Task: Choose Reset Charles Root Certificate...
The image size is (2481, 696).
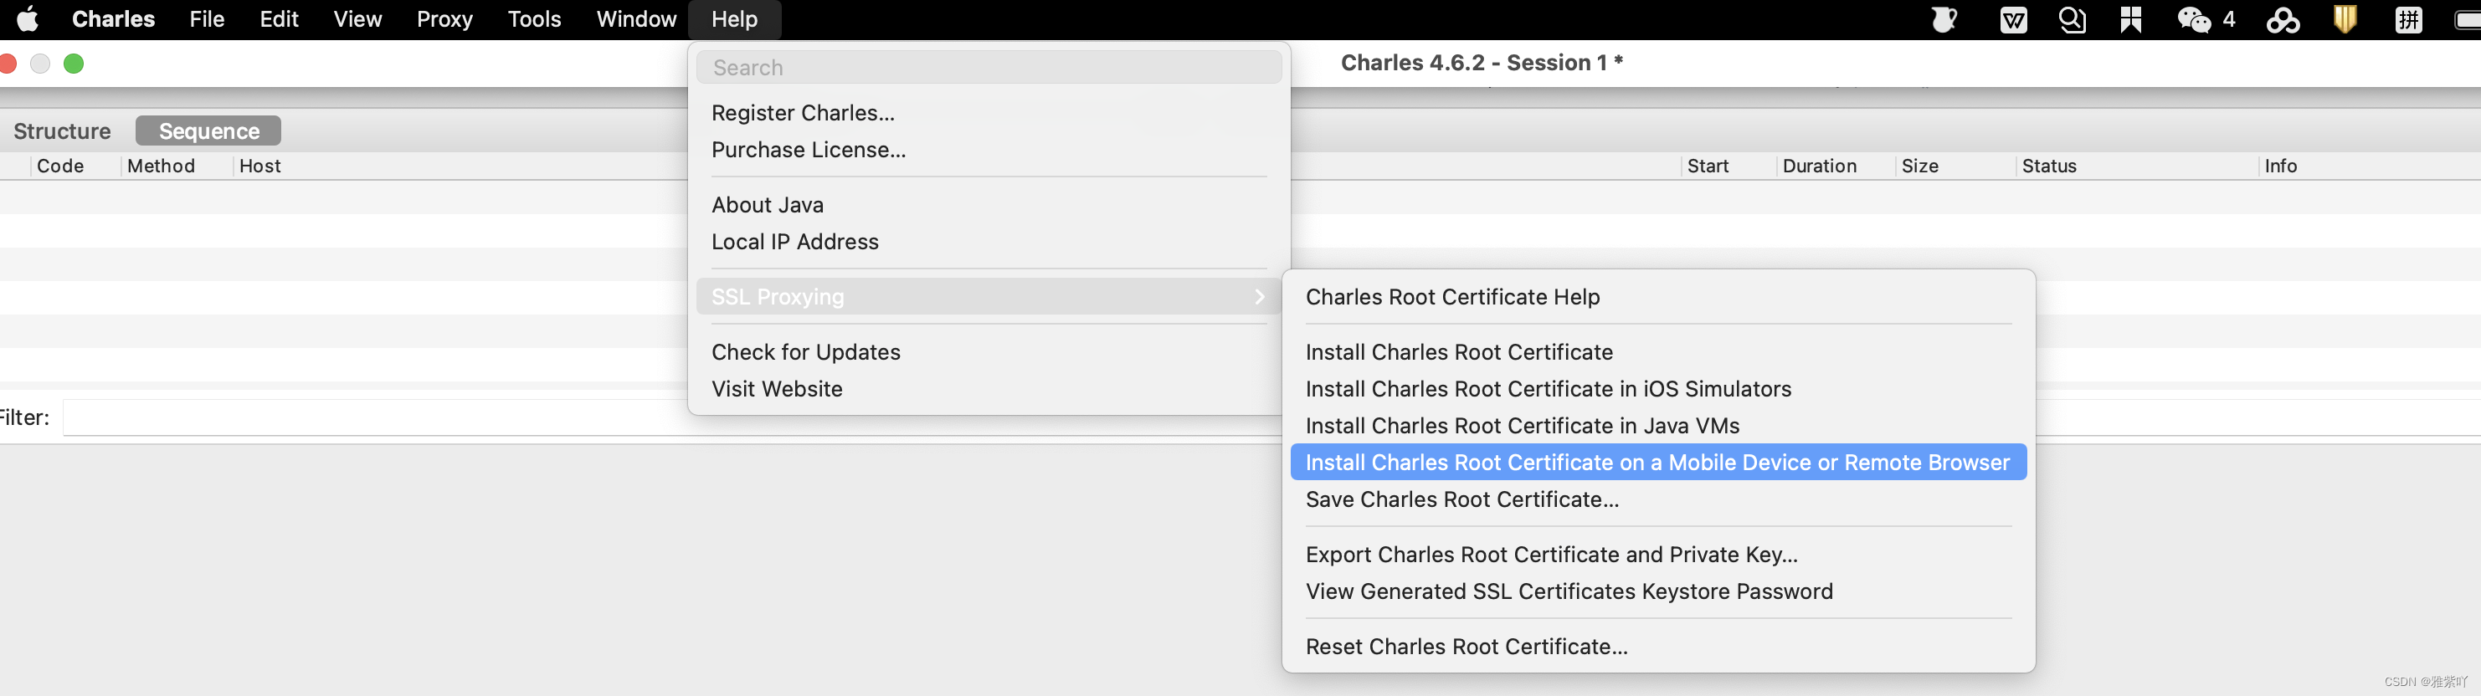Action: pos(1658,646)
